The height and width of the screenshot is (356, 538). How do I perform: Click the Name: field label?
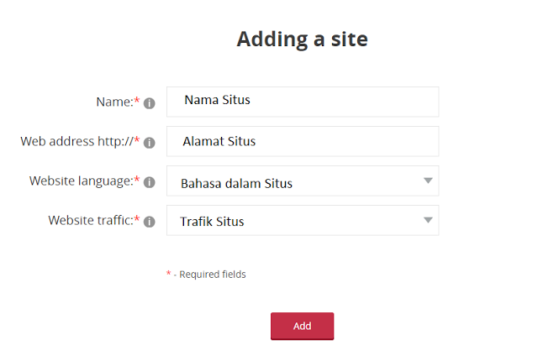(114, 102)
